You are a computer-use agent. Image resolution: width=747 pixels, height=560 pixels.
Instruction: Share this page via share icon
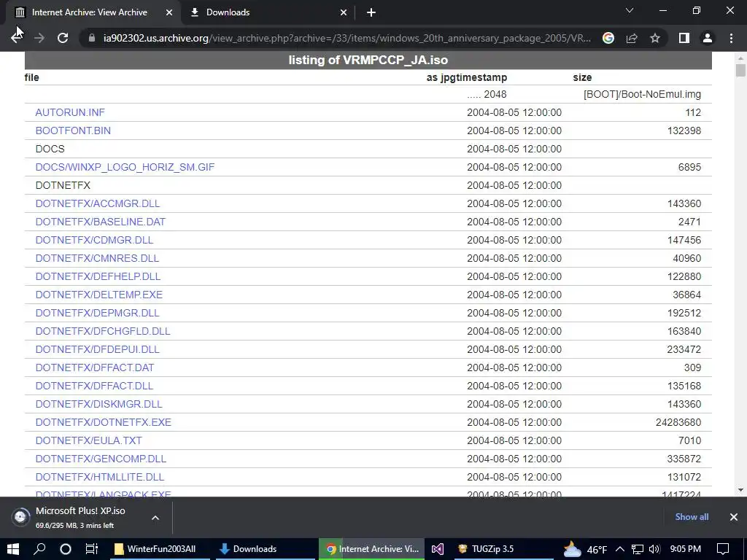pyautogui.click(x=632, y=38)
